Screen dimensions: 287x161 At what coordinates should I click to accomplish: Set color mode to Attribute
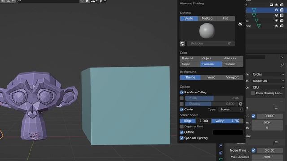click(x=232, y=59)
